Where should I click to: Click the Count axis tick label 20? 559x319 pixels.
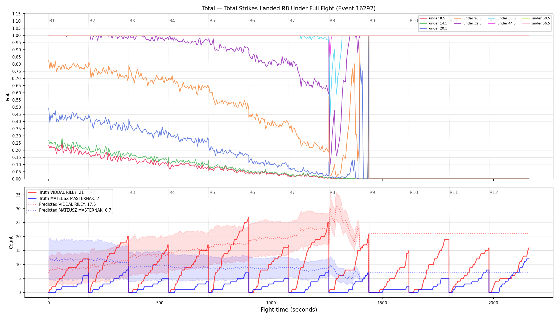click(x=18, y=237)
